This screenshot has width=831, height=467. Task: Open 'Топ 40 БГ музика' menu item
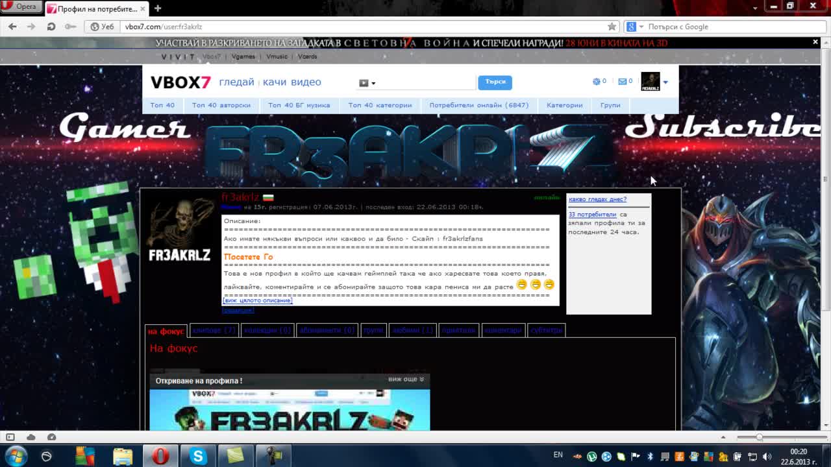point(299,105)
